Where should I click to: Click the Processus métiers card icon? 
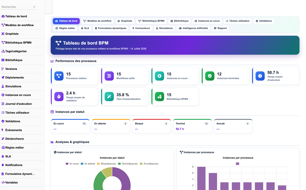tap(59, 76)
